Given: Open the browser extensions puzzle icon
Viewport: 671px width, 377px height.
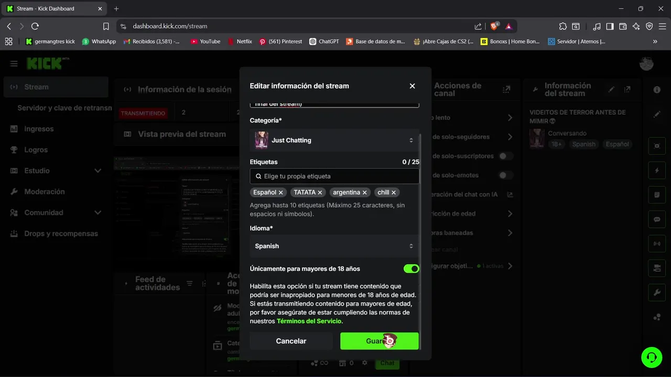Looking at the screenshot, I should point(563,26).
